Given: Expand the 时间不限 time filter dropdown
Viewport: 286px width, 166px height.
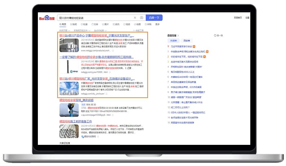Looking at the screenshot, I should pyautogui.click(x=65, y=31).
